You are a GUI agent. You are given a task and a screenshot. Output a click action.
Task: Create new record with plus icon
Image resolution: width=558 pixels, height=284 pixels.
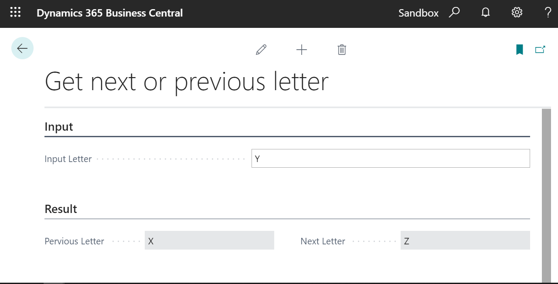click(302, 50)
